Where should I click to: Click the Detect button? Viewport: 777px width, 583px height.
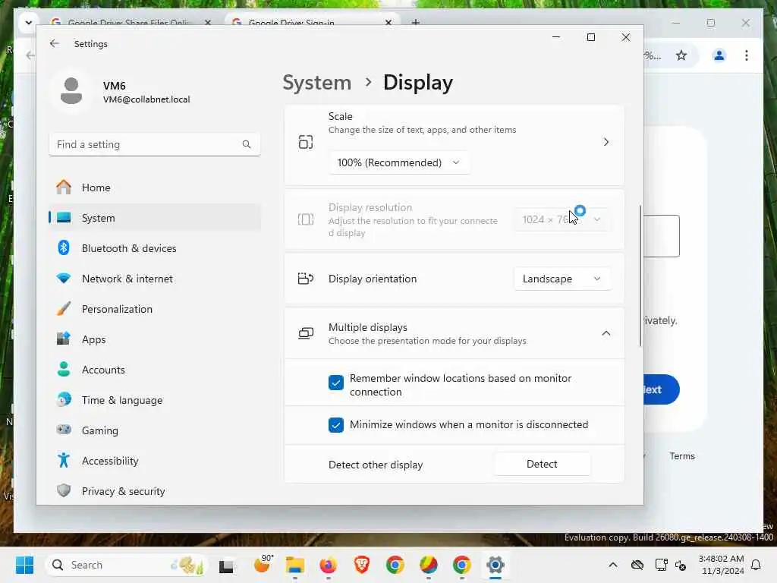tap(542, 464)
